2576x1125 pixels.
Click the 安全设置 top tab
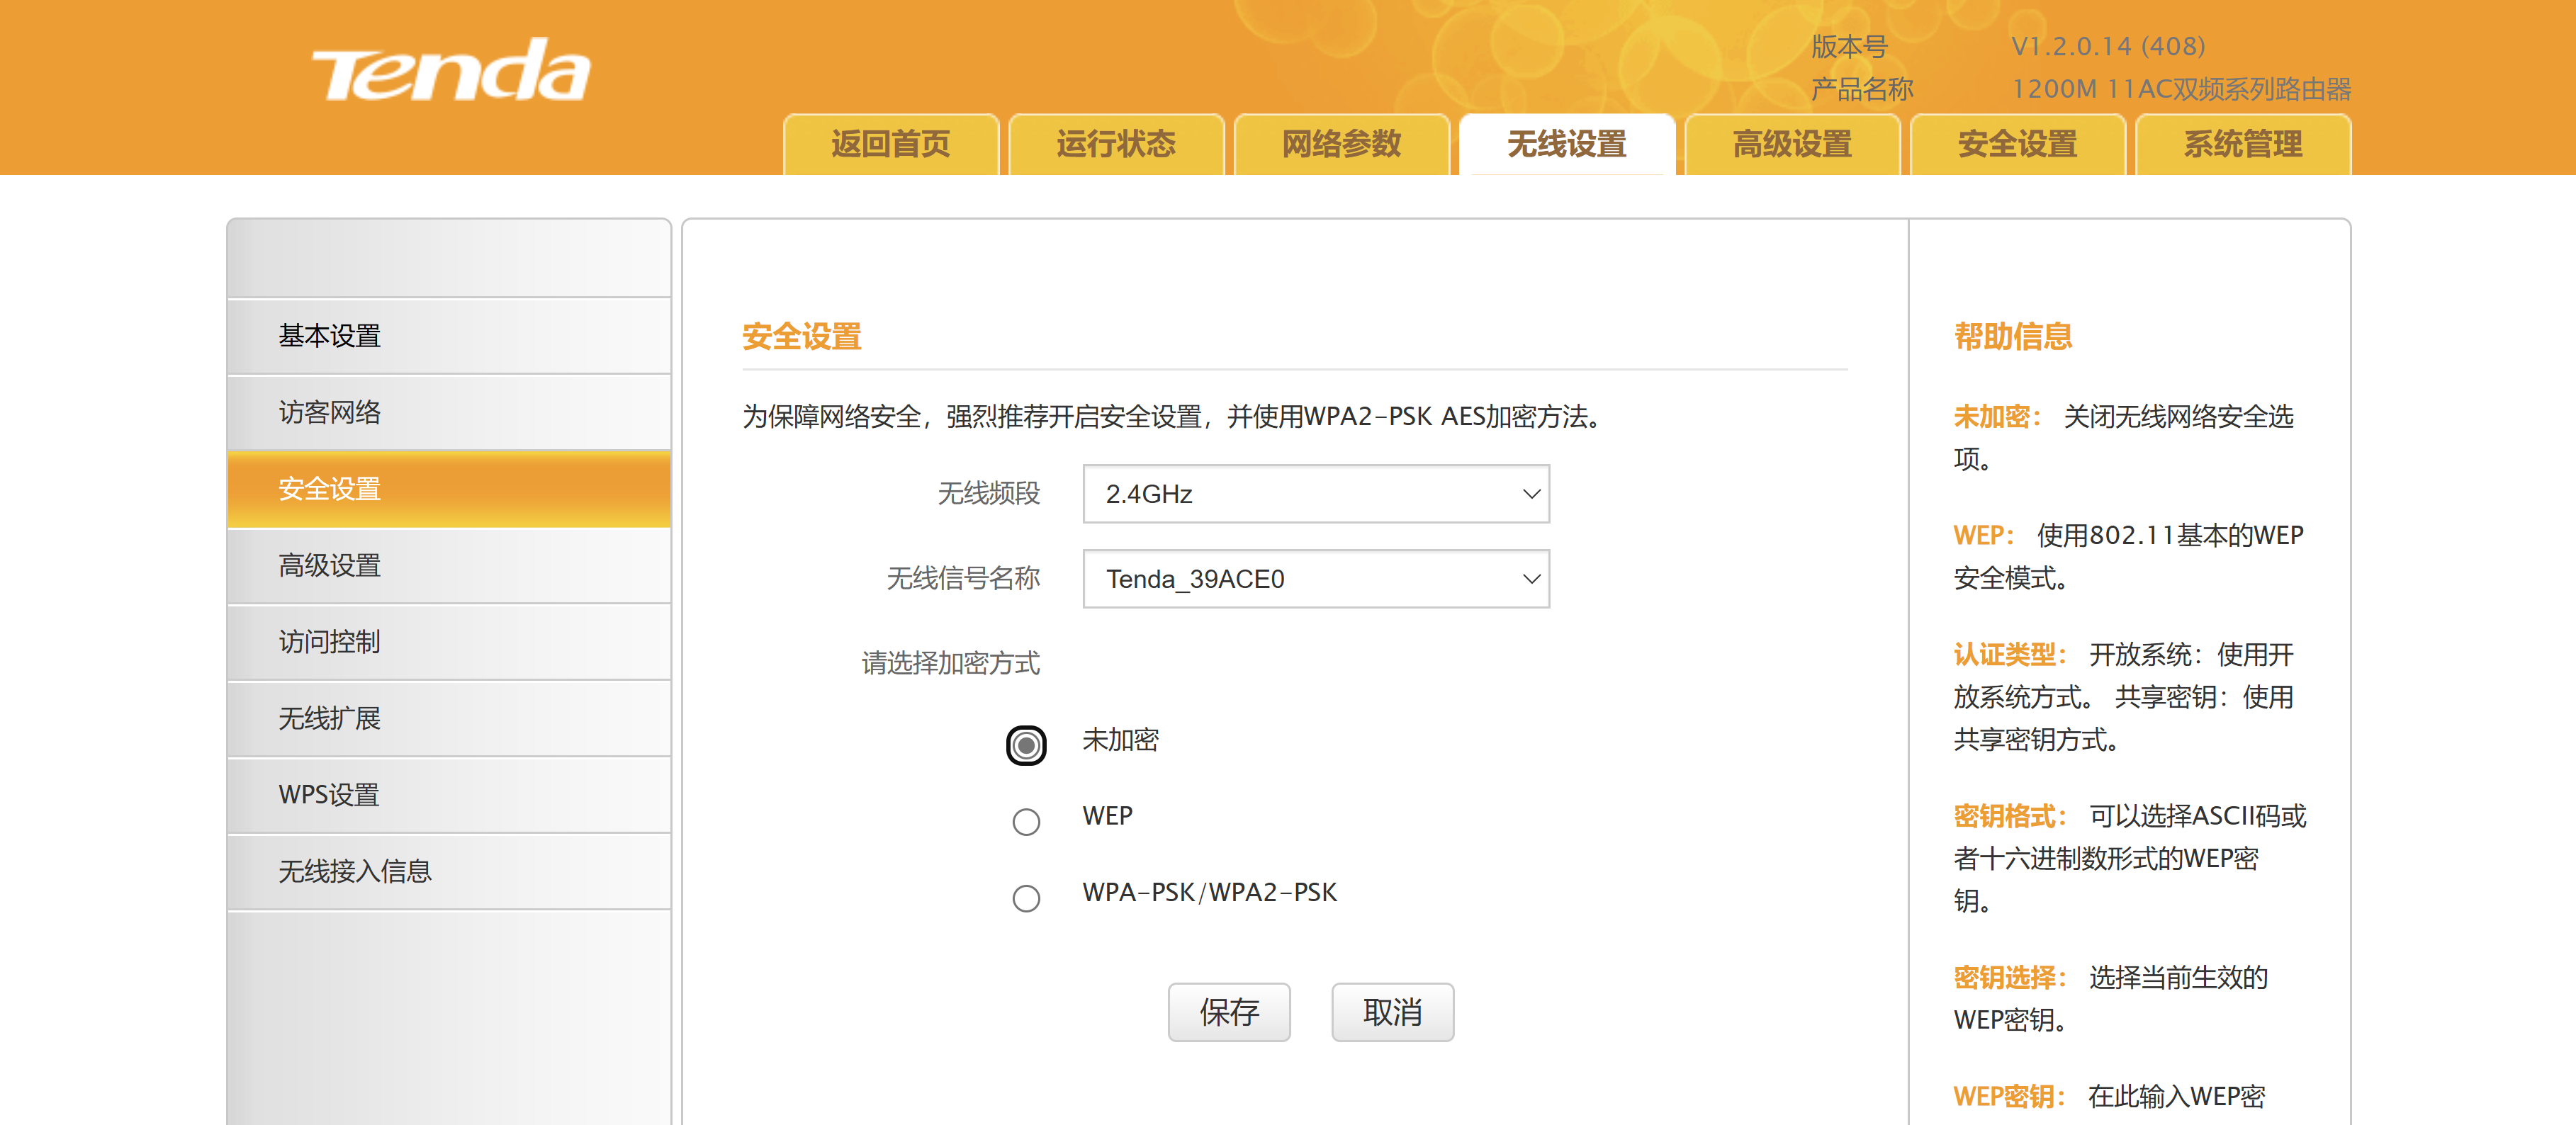tap(2016, 145)
